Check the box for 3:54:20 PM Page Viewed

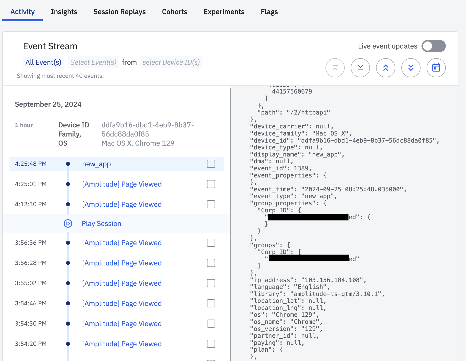pos(211,344)
